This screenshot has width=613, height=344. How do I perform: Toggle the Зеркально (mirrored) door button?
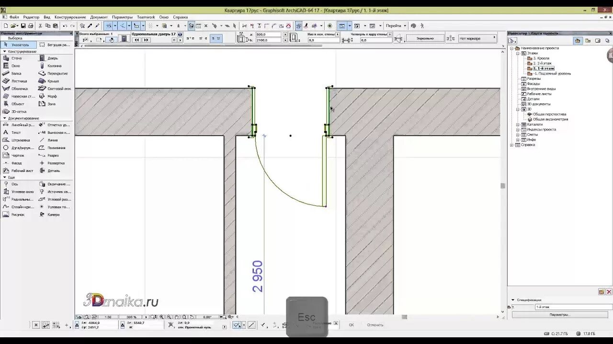coord(425,38)
